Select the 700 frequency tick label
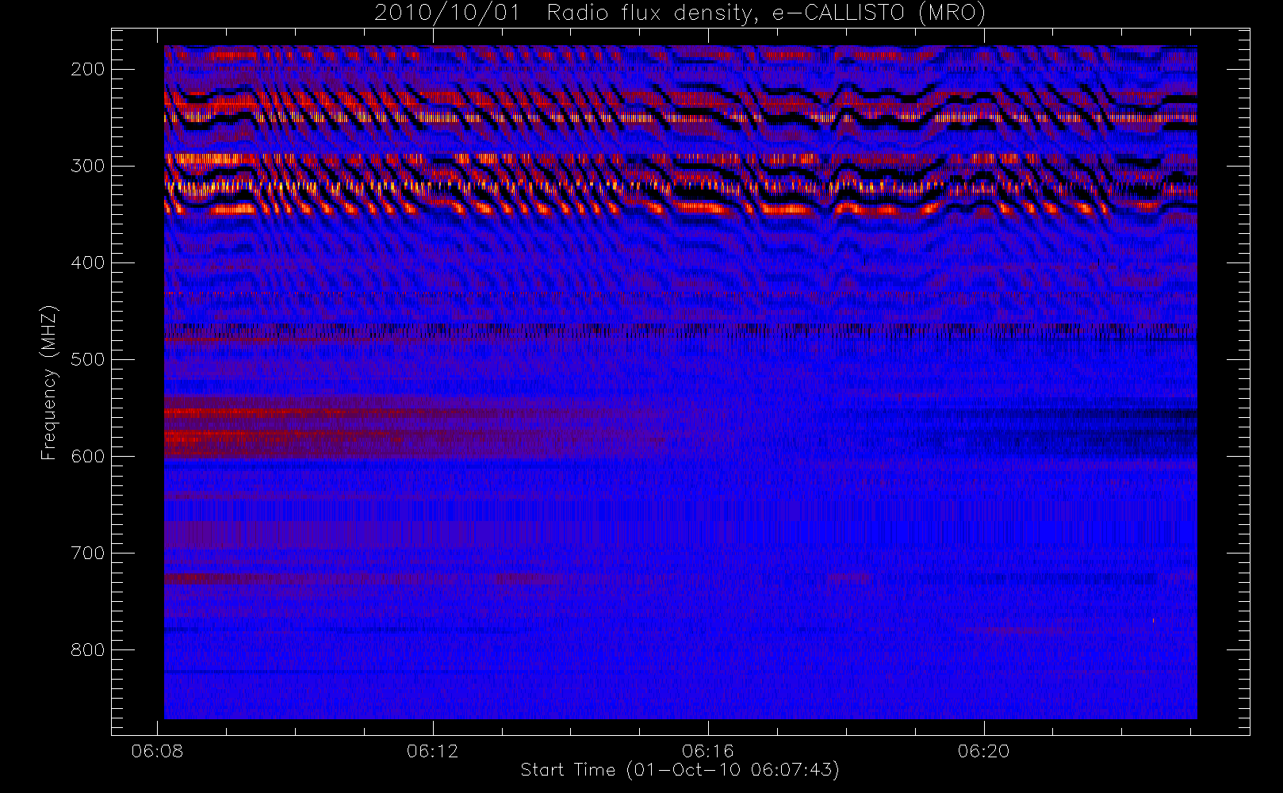The width and height of the screenshot is (1283, 793). pyautogui.click(x=88, y=553)
